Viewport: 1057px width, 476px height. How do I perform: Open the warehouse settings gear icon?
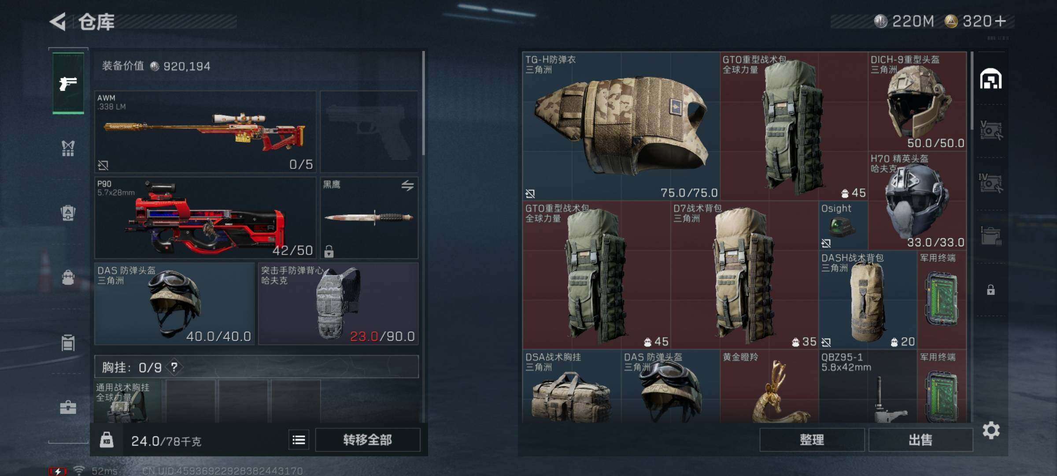[x=991, y=430]
